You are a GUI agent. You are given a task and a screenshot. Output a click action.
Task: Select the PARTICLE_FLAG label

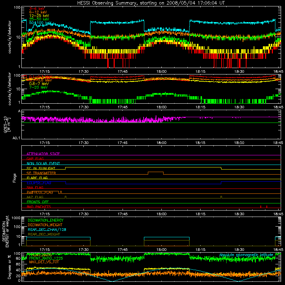(40, 192)
